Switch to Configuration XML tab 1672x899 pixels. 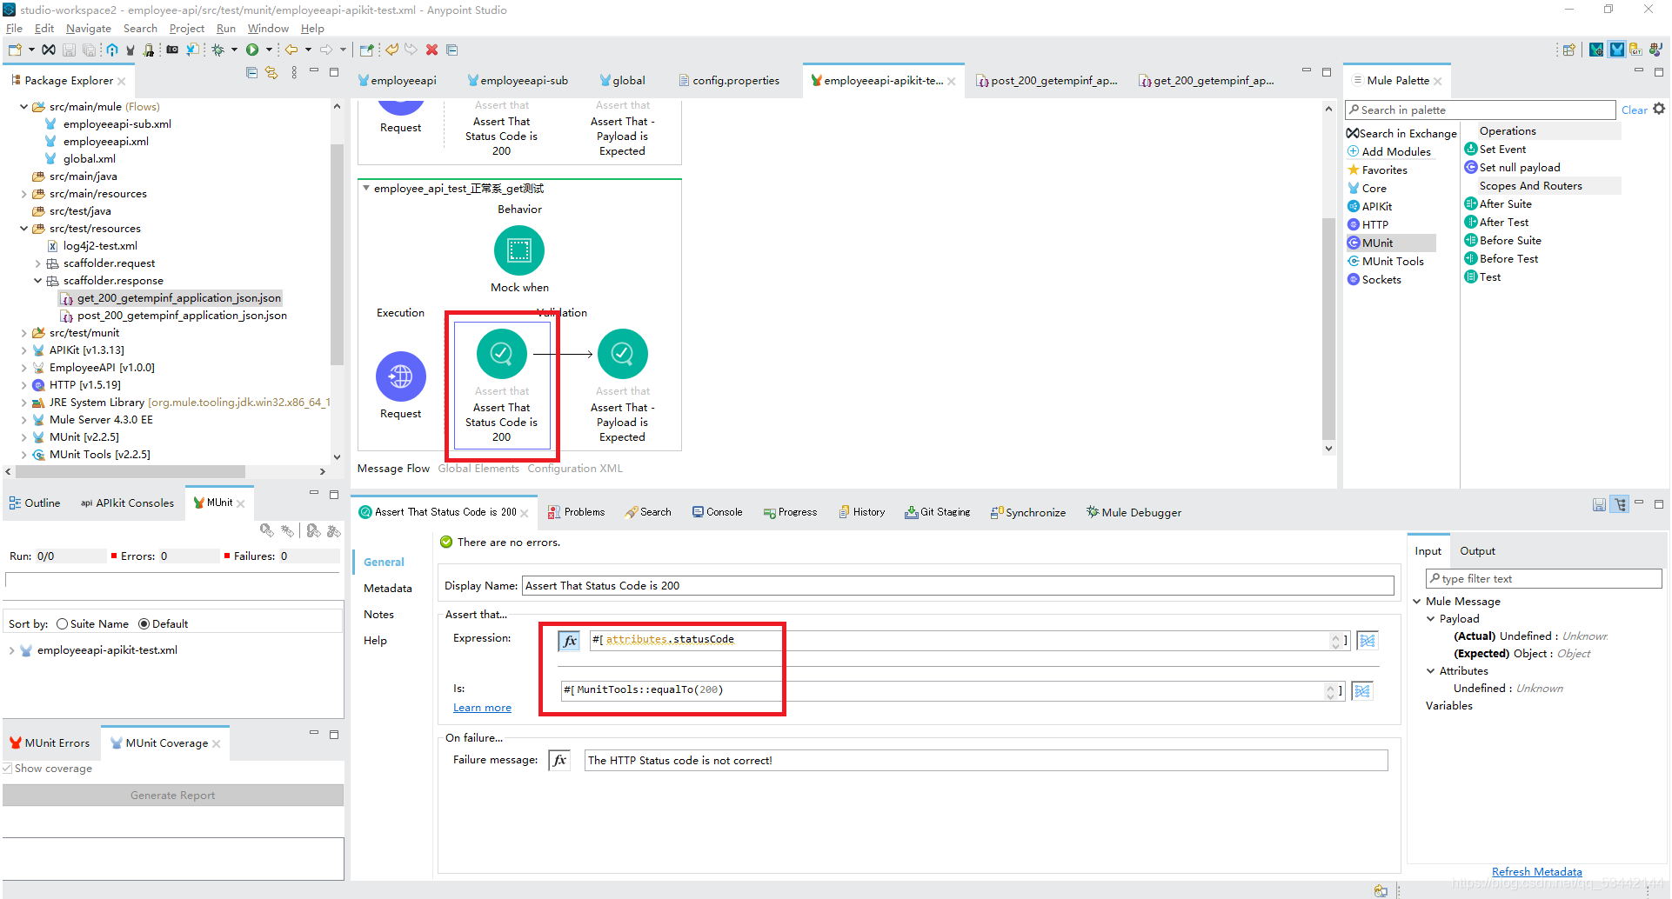tap(575, 468)
